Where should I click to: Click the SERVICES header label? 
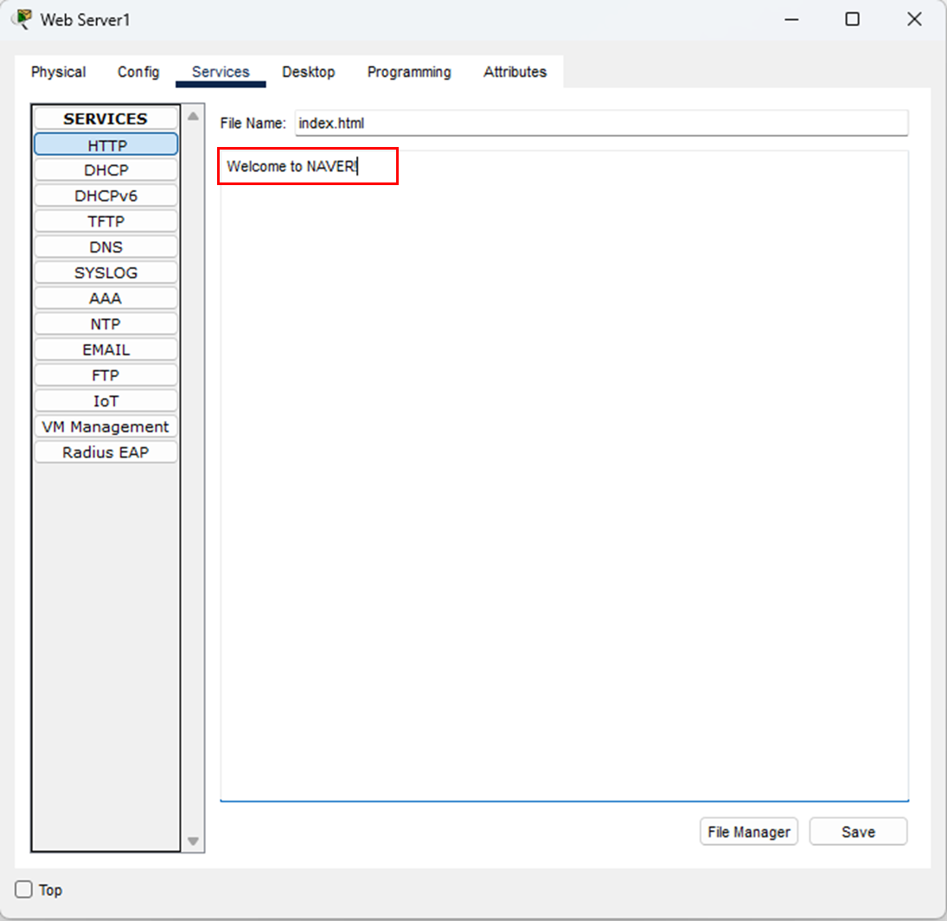(106, 118)
